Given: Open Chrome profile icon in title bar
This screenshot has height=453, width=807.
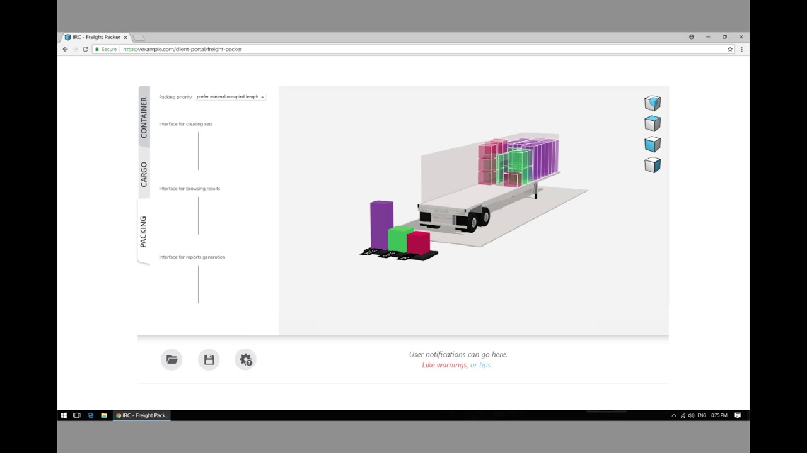Looking at the screenshot, I should (x=692, y=37).
